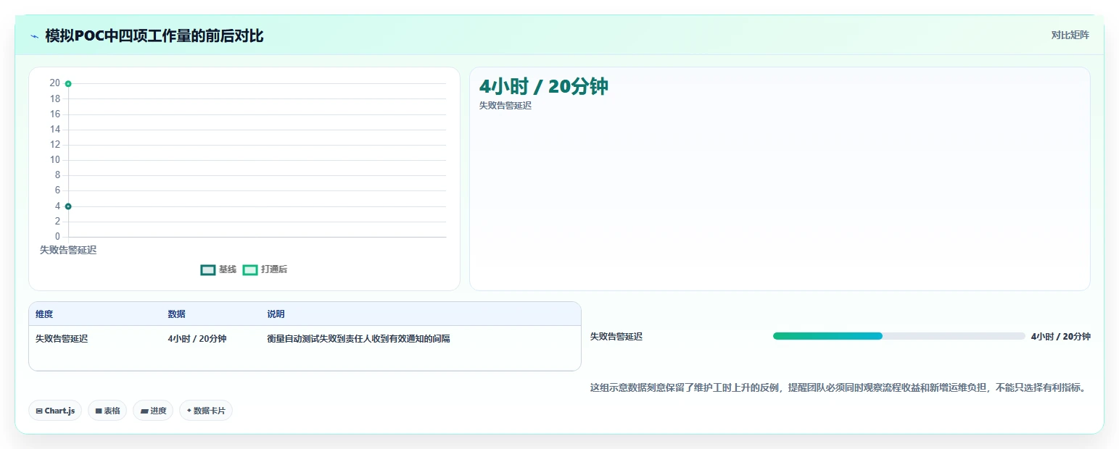Click the large 4小时 / 20分钟 card value
1119x449 pixels.
(543, 87)
